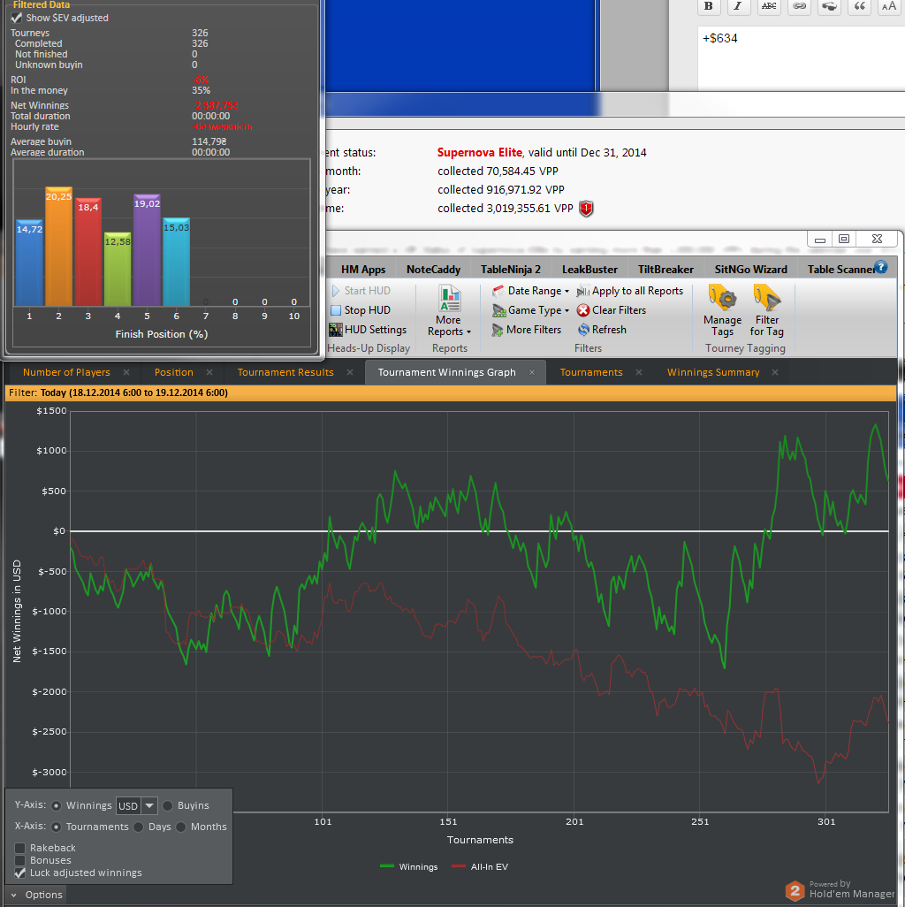The image size is (905, 907).
Task: Open the TableNinja 2 ribbon tab
Action: coord(511,270)
